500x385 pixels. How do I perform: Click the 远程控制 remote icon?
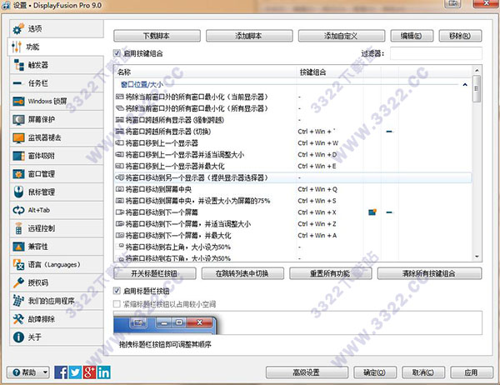pyautogui.click(x=18, y=228)
